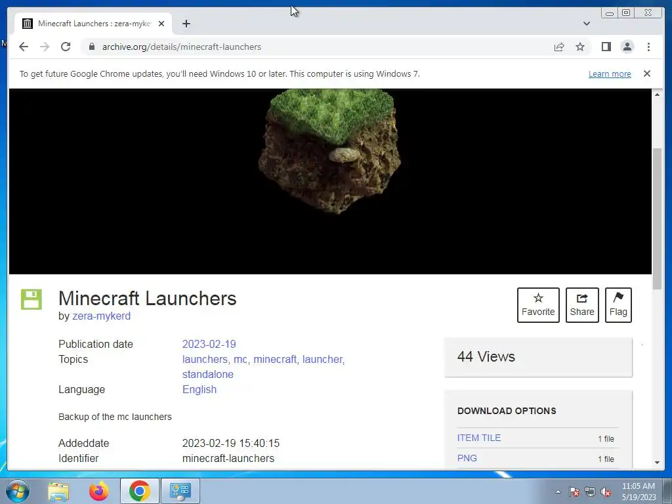Click the page's vertical scrollbar thumb
The width and height of the screenshot is (672, 504).
[657, 219]
